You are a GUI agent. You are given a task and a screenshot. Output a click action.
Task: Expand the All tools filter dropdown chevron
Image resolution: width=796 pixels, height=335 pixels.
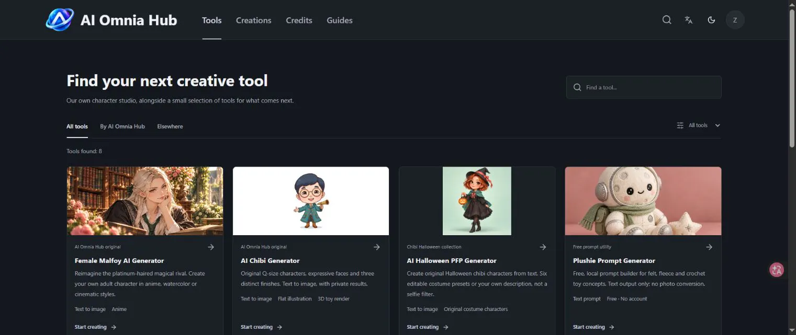[717, 125]
